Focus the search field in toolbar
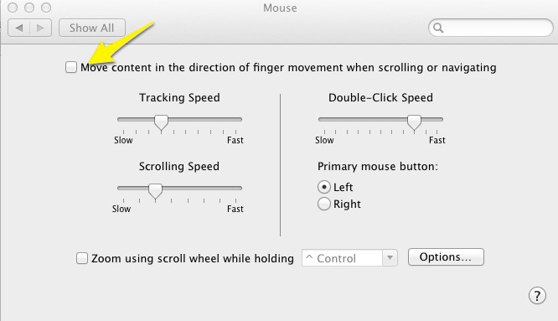Image resolution: width=558 pixels, height=321 pixels. click(491, 28)
